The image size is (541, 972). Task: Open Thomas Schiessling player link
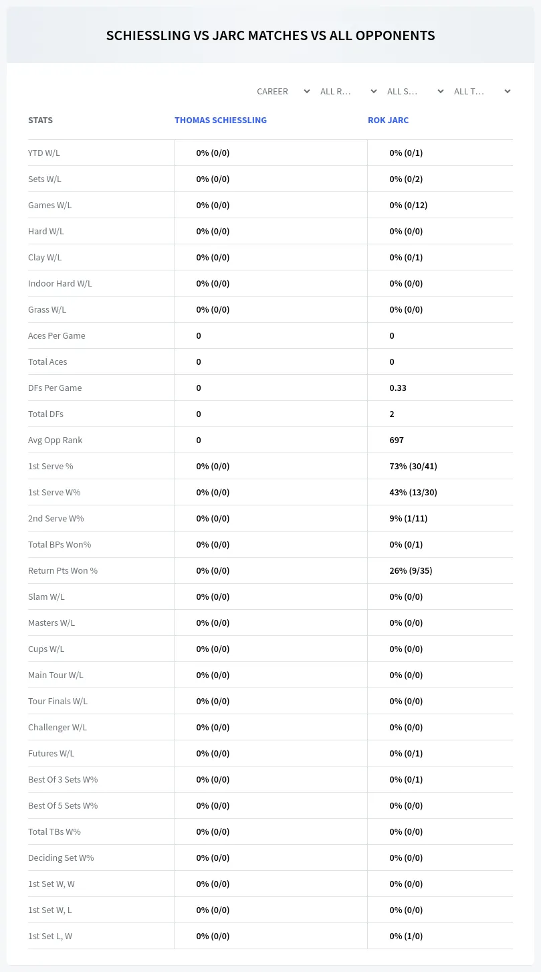click(x=221, y=120)
